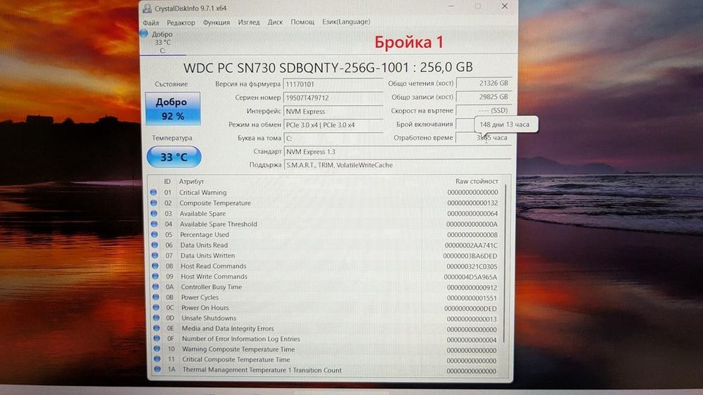This screenshot has height=395, width=703.
Task: Click rotation rate value ---- (SSD)
Action: (x=484, y=110)
